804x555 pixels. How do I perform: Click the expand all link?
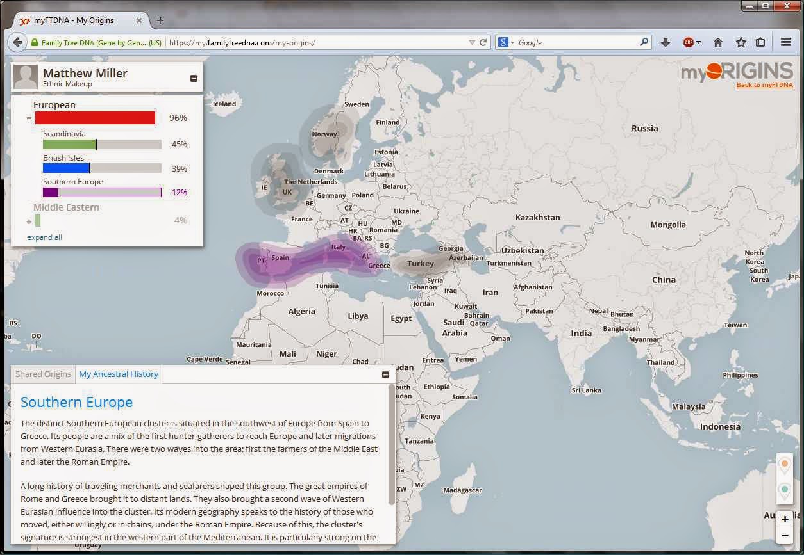point(44,237)
